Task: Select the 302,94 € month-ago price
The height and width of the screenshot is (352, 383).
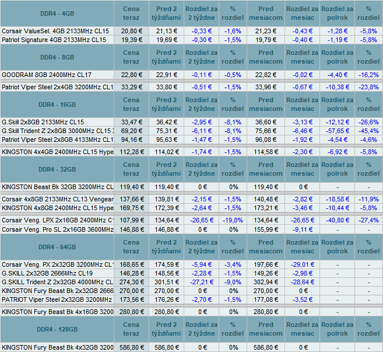Action: pyautogui.click(x=266, y=282)
